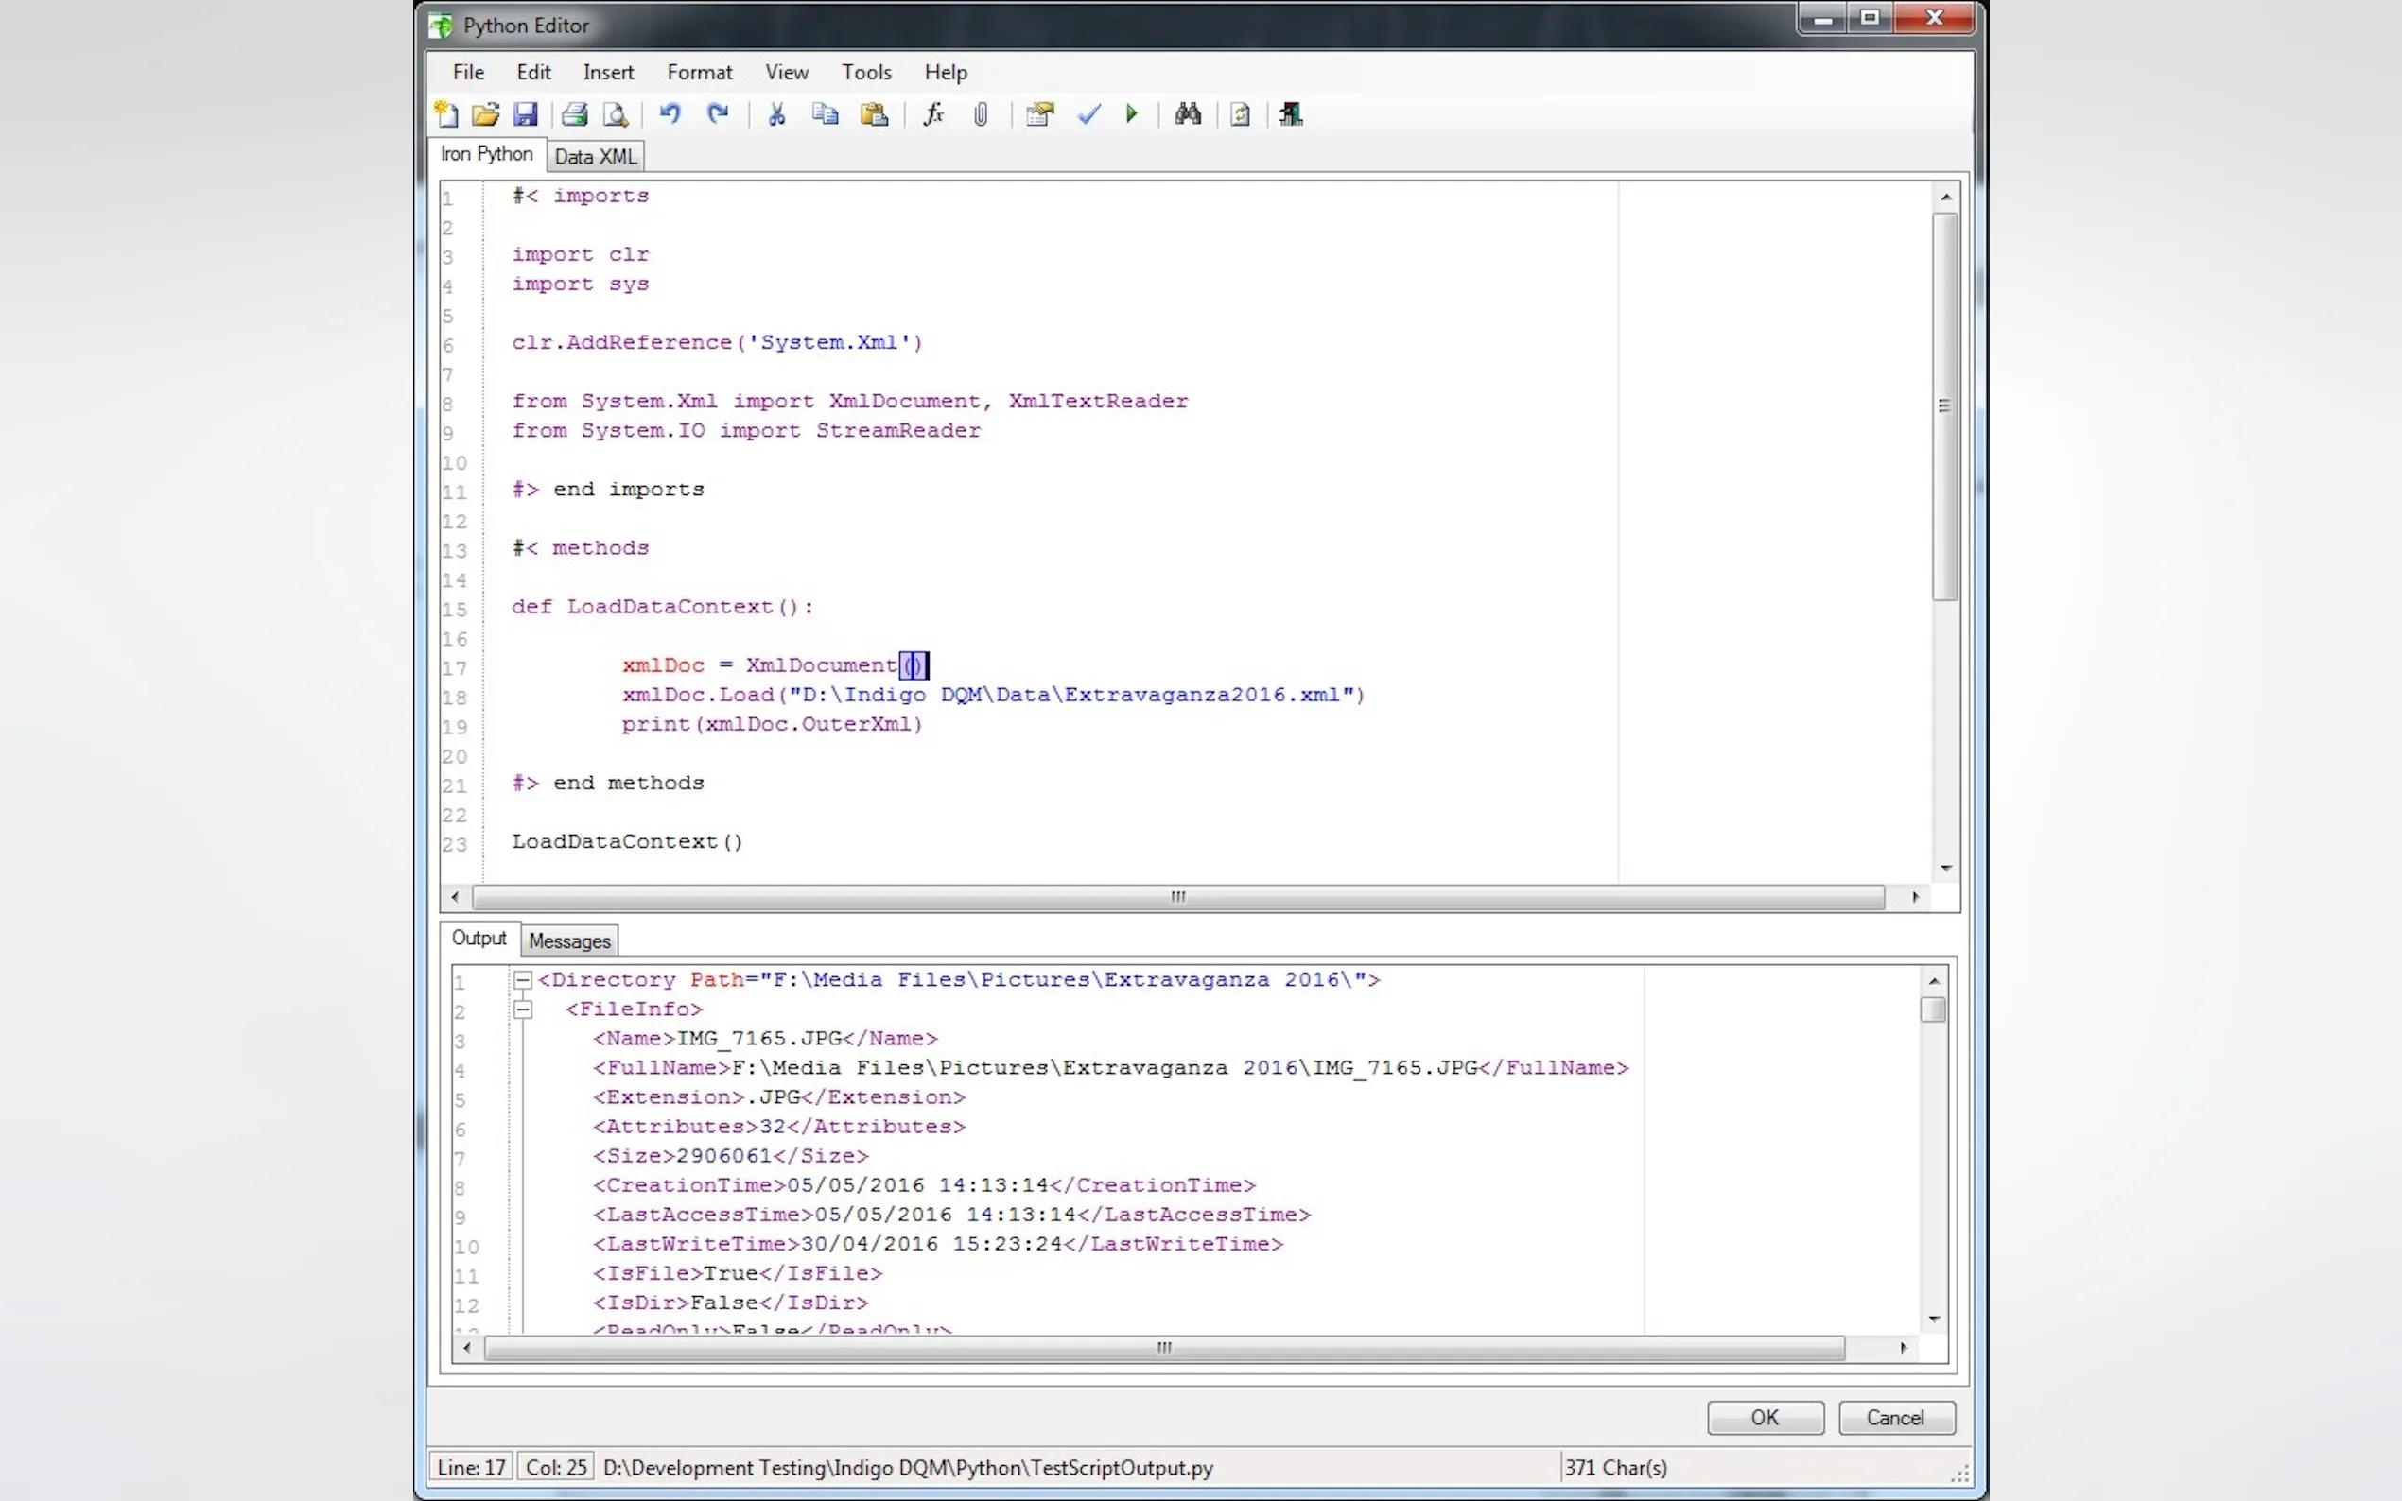Open the Format menu
2402x1501 pixels.
click(699, 72)
